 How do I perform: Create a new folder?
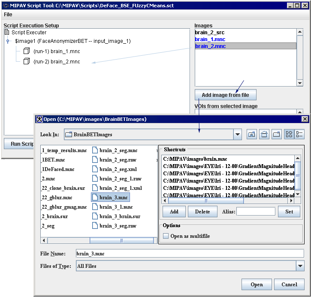click(x=277, y=135)
